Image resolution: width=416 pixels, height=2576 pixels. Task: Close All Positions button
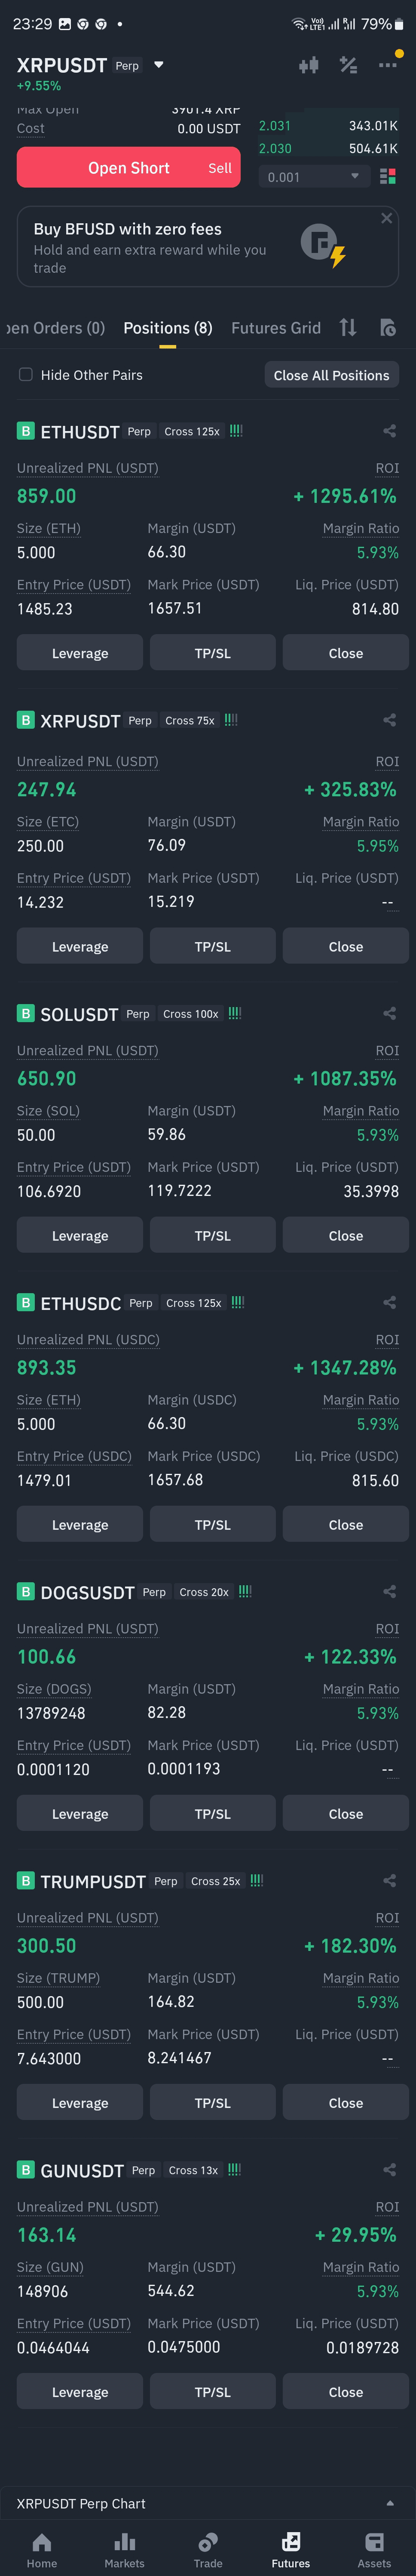click(x=331, y=375)
